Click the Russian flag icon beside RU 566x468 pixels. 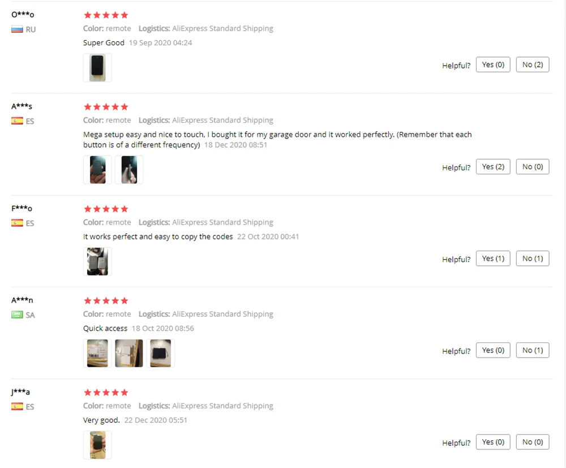click(17, 29)
